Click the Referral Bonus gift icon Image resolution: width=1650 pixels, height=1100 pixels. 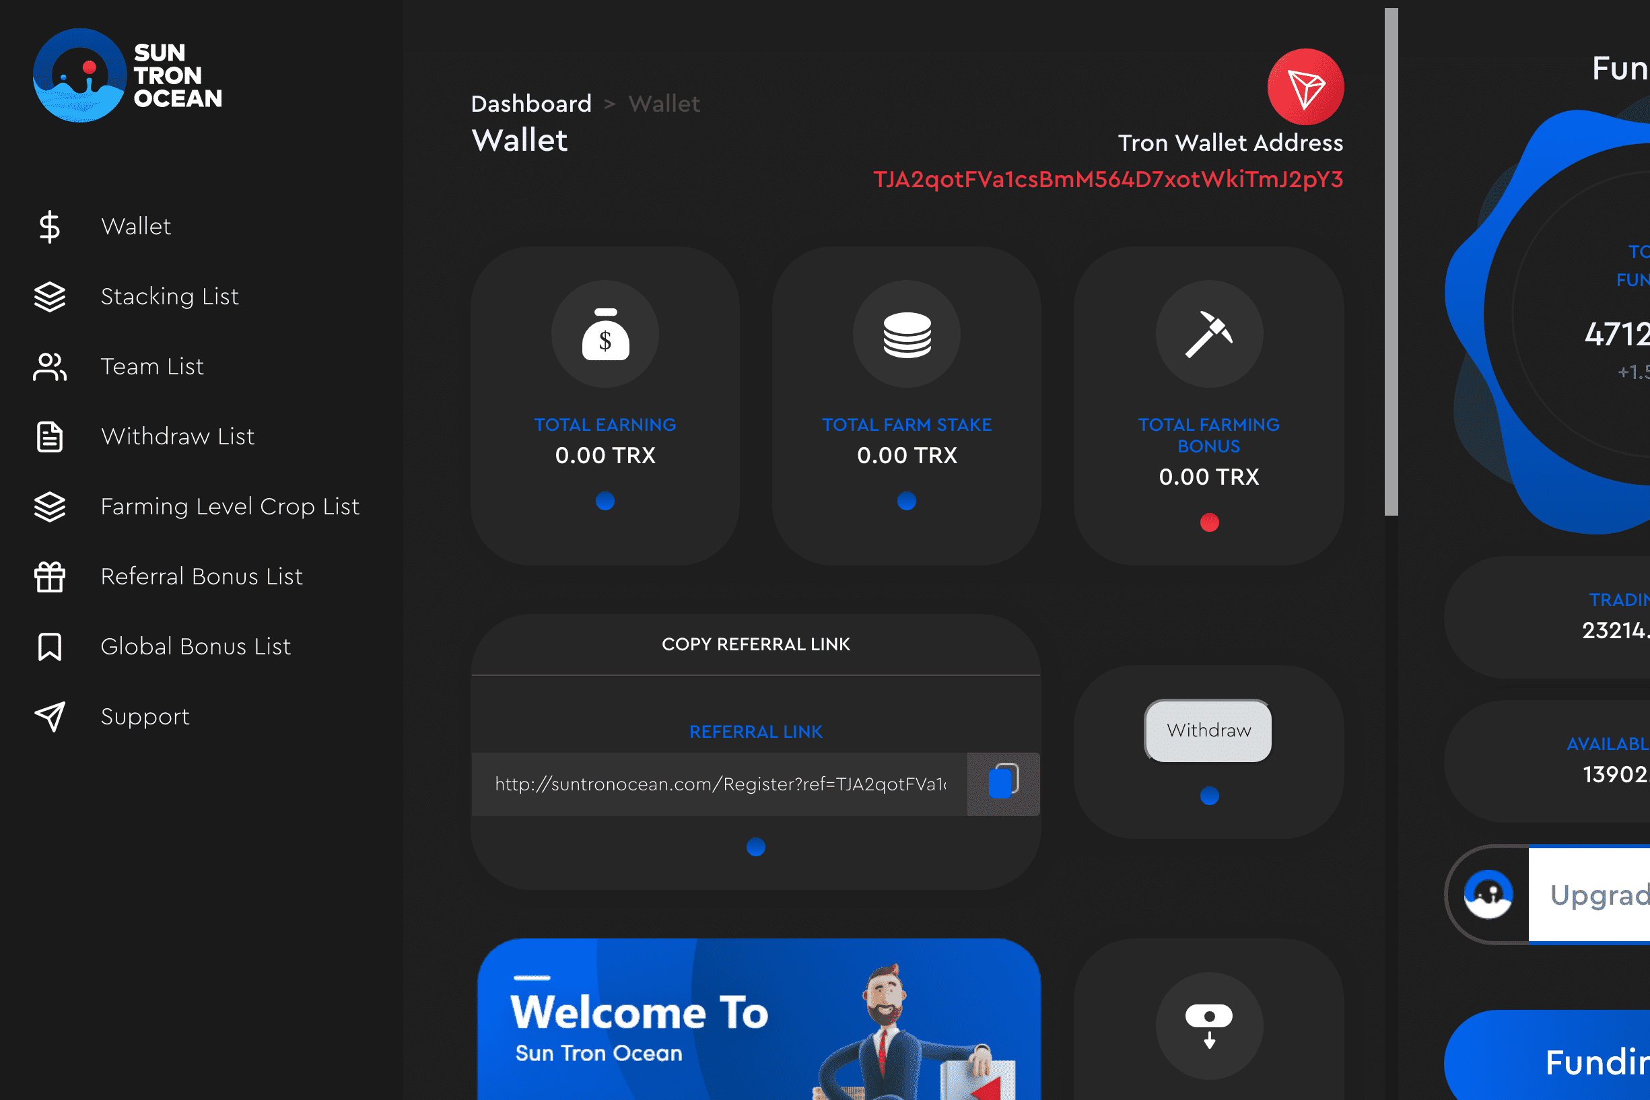(49, 577)
